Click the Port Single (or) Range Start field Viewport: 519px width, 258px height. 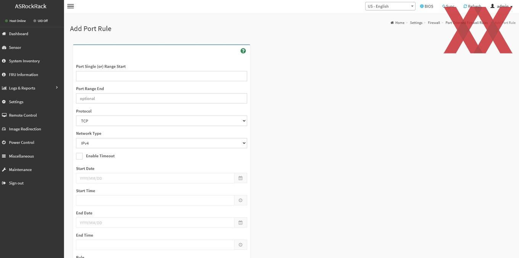[161, 76]
